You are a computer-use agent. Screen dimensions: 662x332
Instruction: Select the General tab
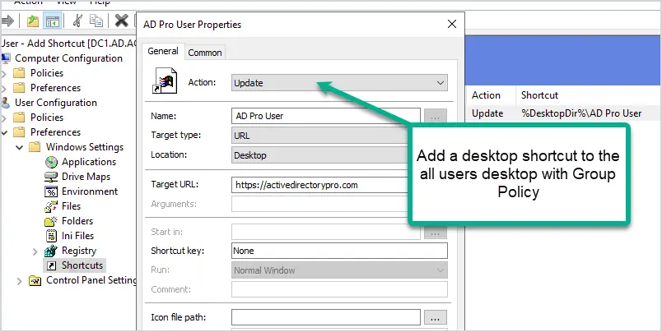pos(163,51)
